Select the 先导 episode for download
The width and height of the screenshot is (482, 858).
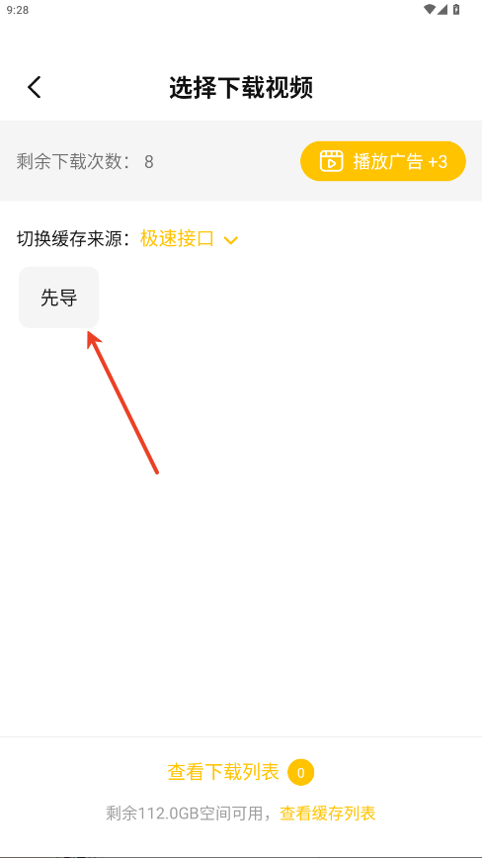(59, 298)
